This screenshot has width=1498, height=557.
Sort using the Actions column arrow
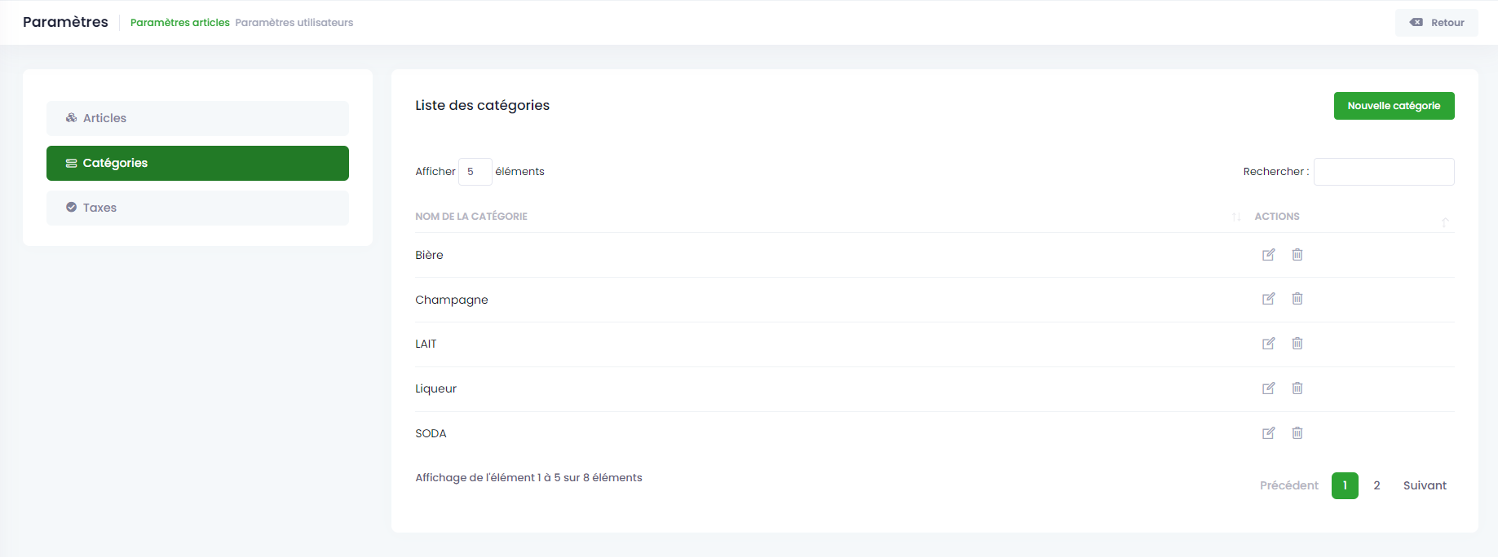tap(1444, 221)
